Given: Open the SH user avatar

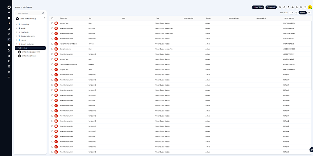Looking at the screenshot, I should click(310, 7).
